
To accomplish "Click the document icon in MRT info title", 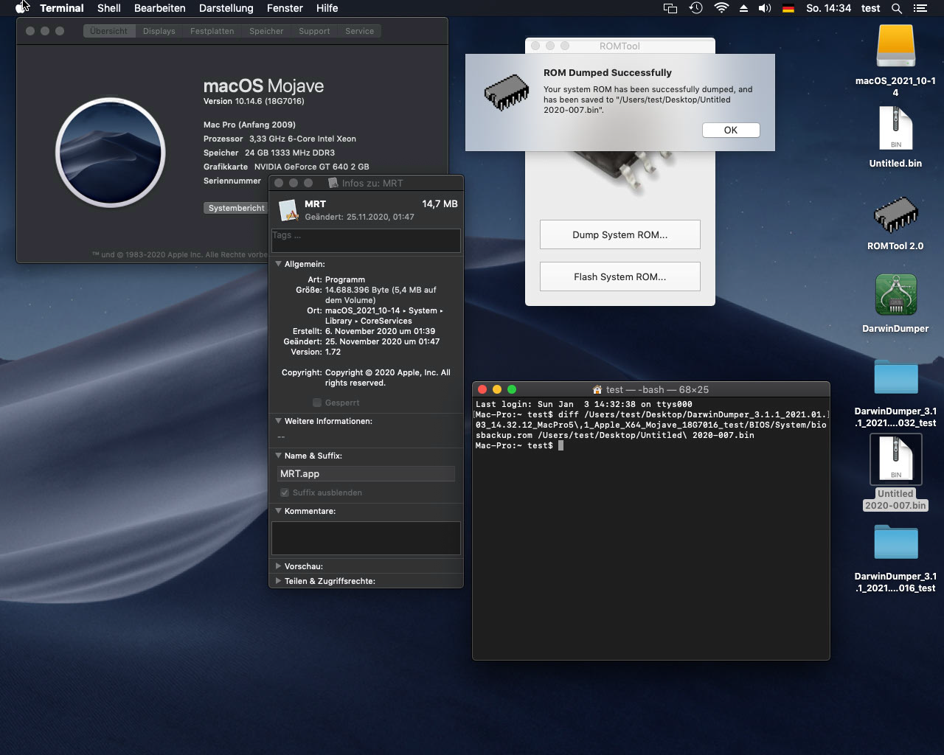I will [333, 183].
